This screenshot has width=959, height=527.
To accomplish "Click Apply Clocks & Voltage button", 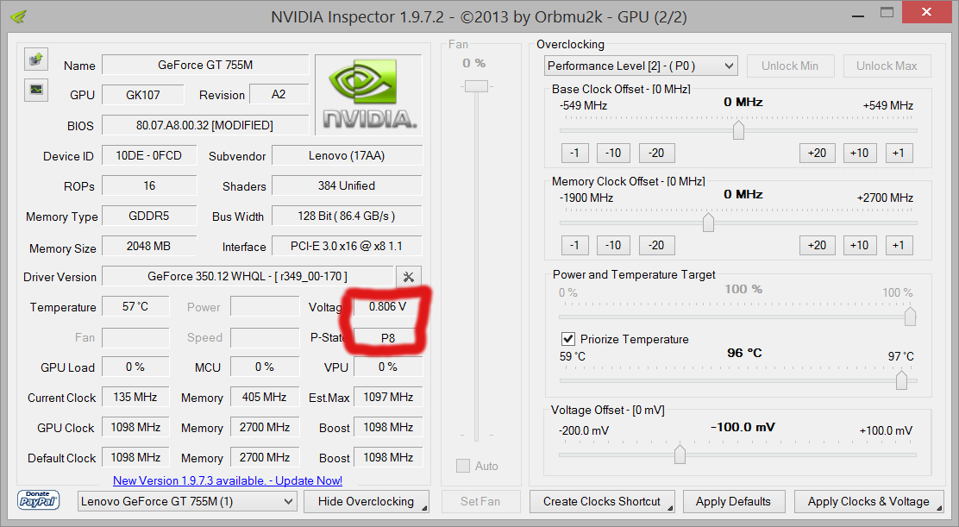I will tap(868, 501).
